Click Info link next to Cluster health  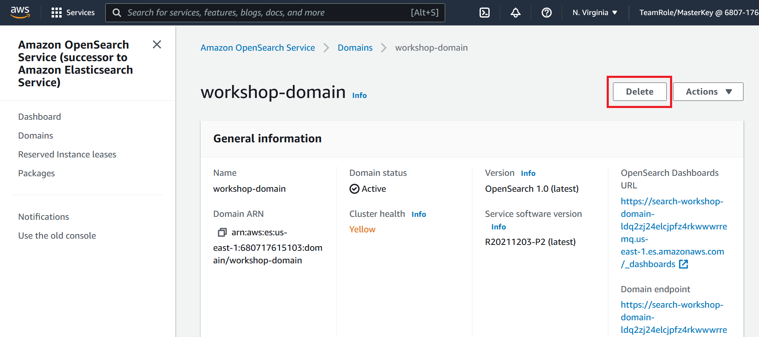pos(419,214)
